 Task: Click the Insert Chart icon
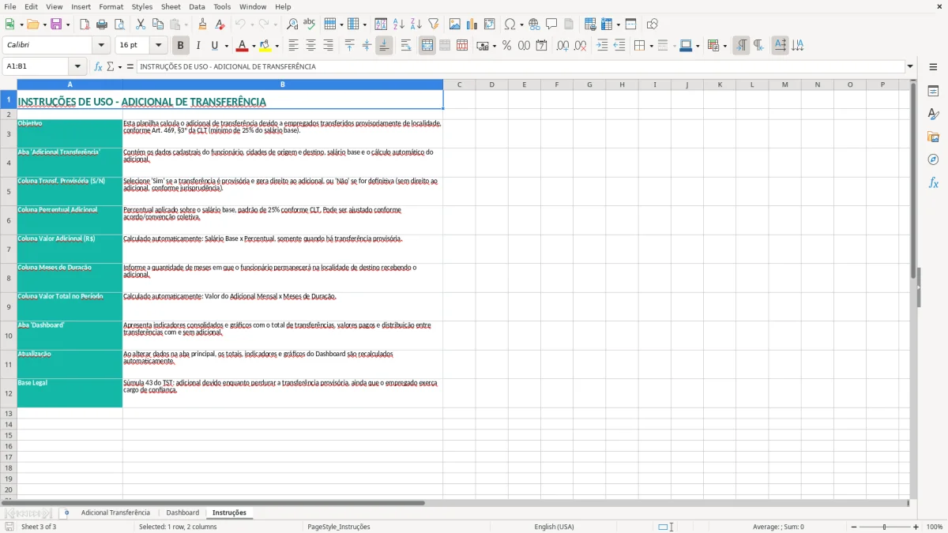tap(472, 24)
